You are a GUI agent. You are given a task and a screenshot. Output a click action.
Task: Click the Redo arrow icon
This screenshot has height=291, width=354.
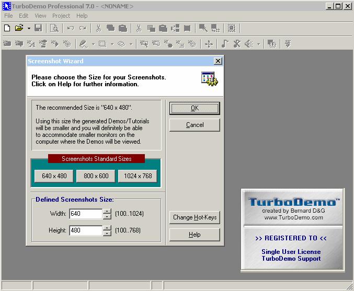point(83,28)
